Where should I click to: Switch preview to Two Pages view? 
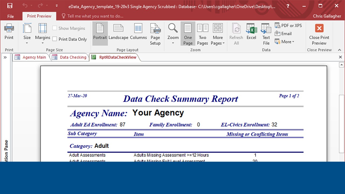point(202,34)
